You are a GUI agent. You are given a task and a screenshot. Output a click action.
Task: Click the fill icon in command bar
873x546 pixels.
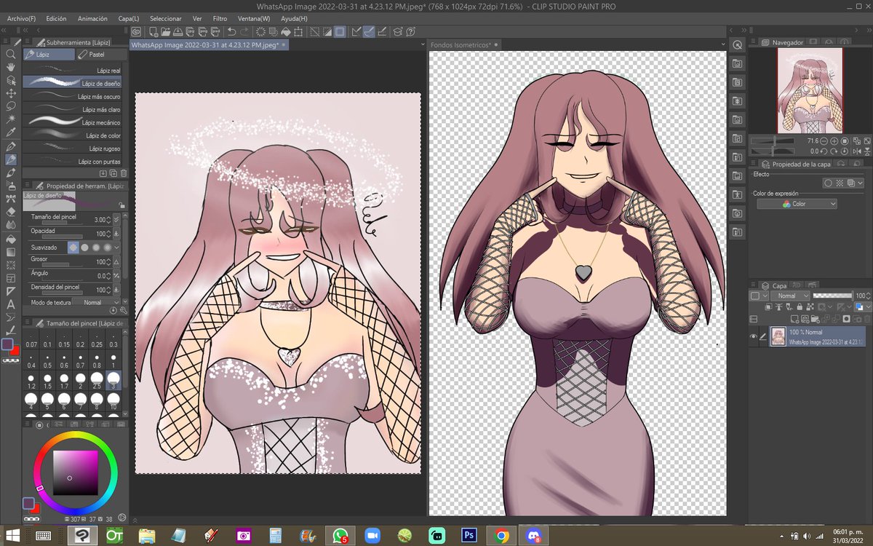click(x=286, y=31)
